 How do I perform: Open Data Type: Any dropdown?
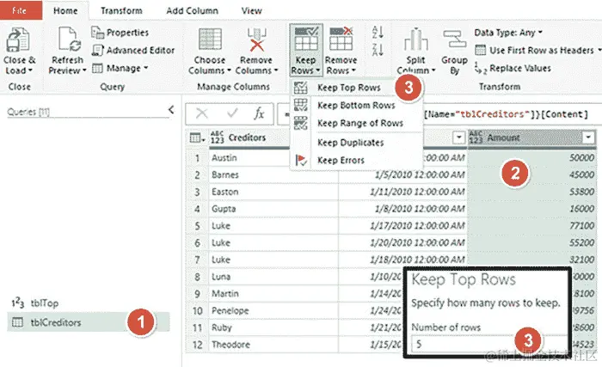[x=508, y=33]
